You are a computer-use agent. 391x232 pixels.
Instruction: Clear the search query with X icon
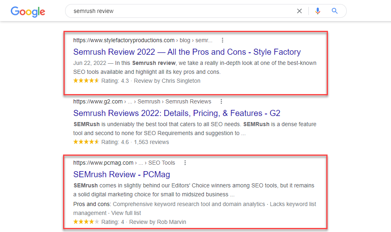(x=299, y=11)
